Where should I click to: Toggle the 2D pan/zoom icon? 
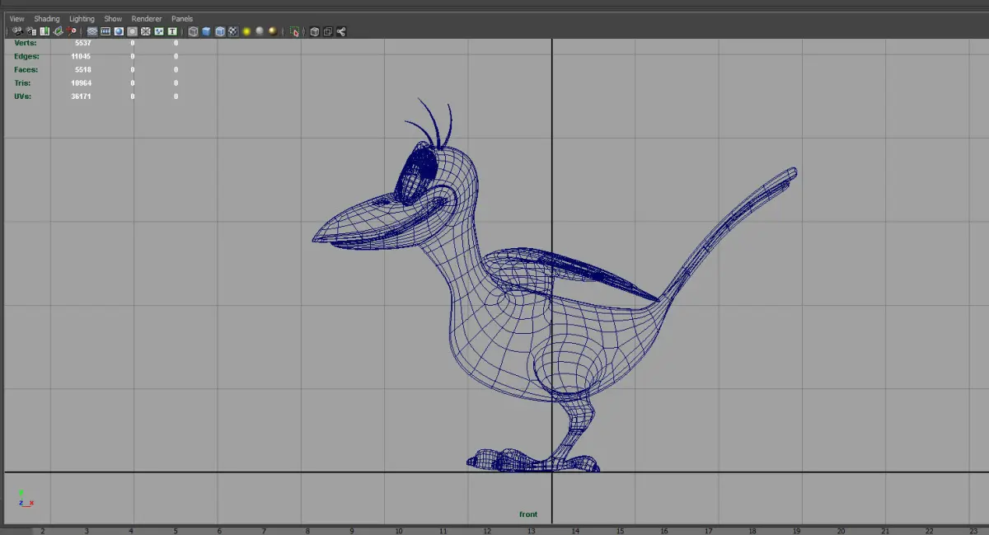pyautogui.click(x=71, y=31)
